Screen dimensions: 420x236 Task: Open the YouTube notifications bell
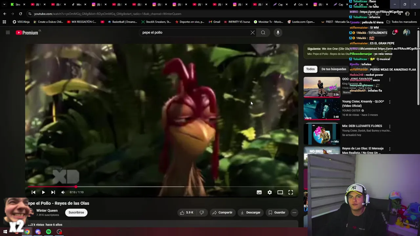pyautogui.click(x=394, y=32)
